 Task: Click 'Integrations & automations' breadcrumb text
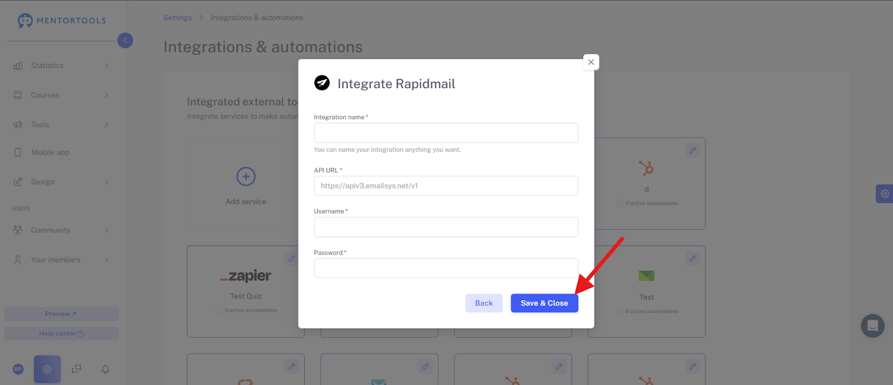(257, 18)
